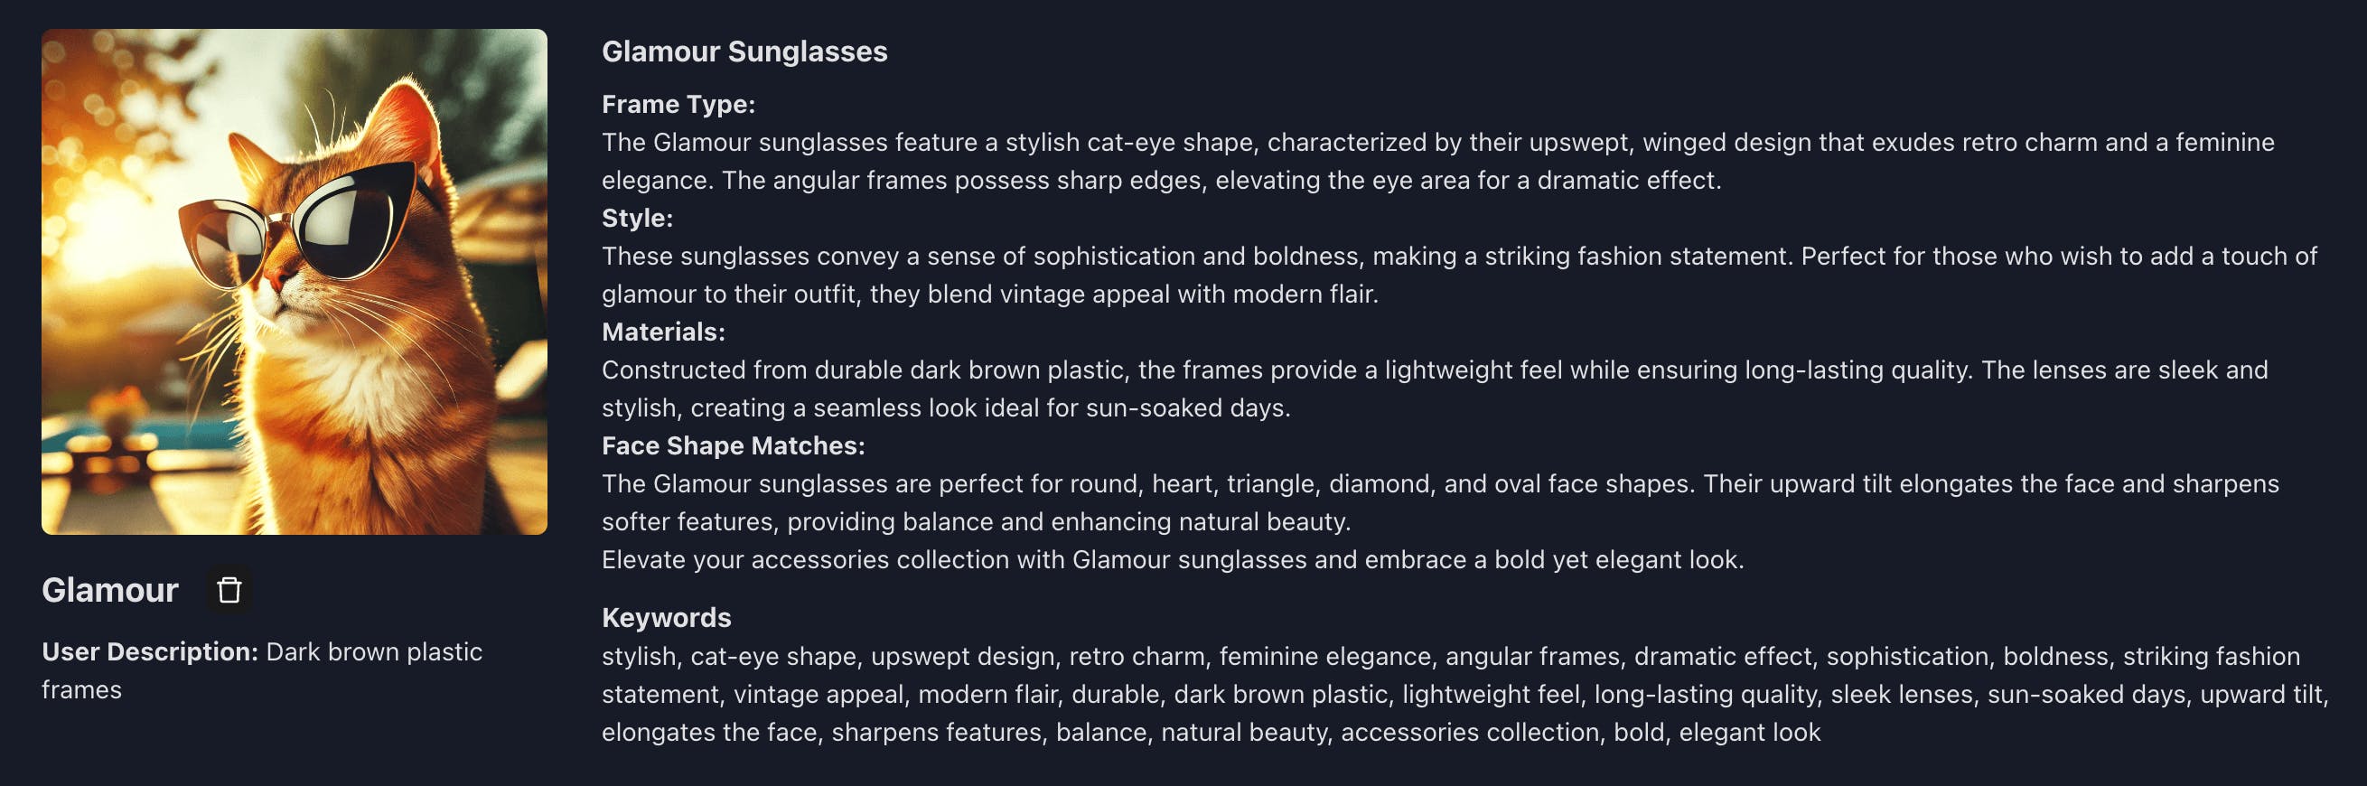Click the Keywords heading
The width and height of the screenshot is (2367, 786).
pos(666,618)
